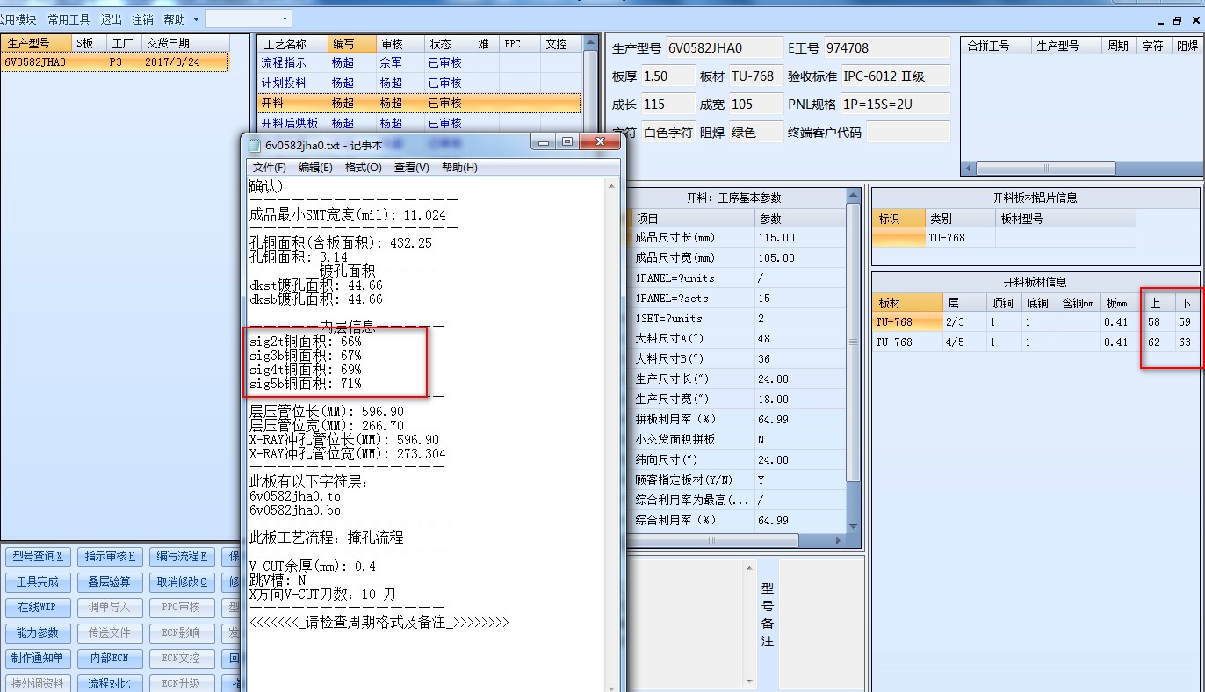1205x692 pixels.
Task: Click the PNL规格 field 1P=15S=2U
Action: [895, 105]
